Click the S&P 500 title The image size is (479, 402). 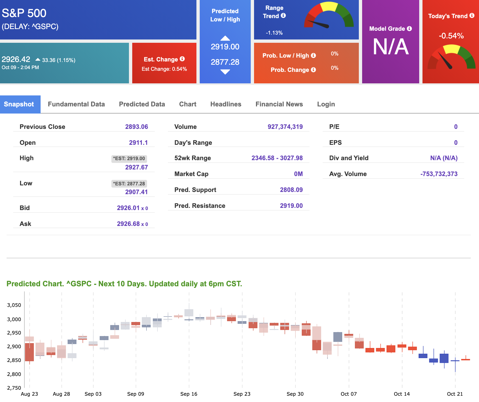[x=24, y=13]
